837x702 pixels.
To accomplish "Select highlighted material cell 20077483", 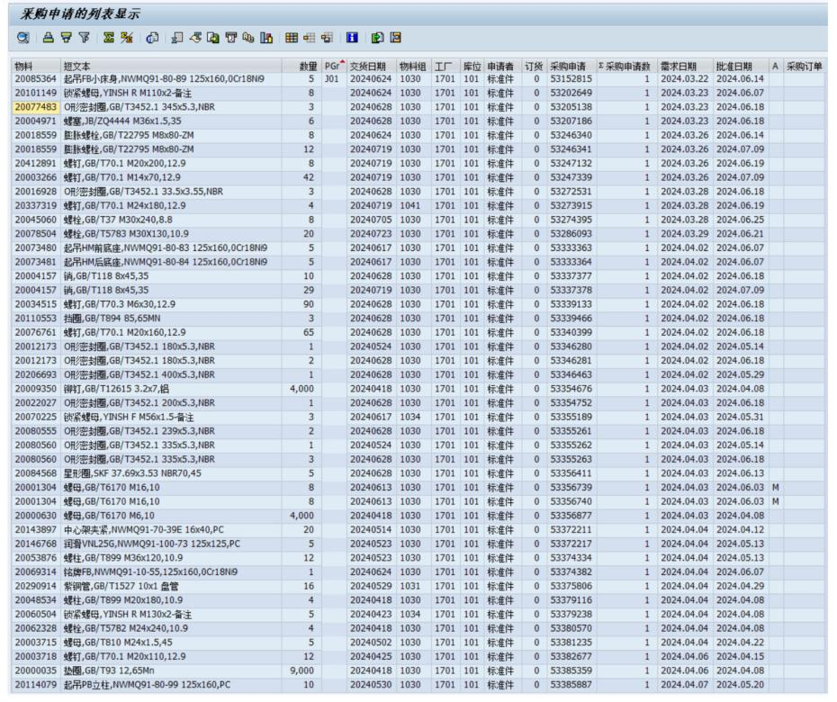I will click(36, 107).
